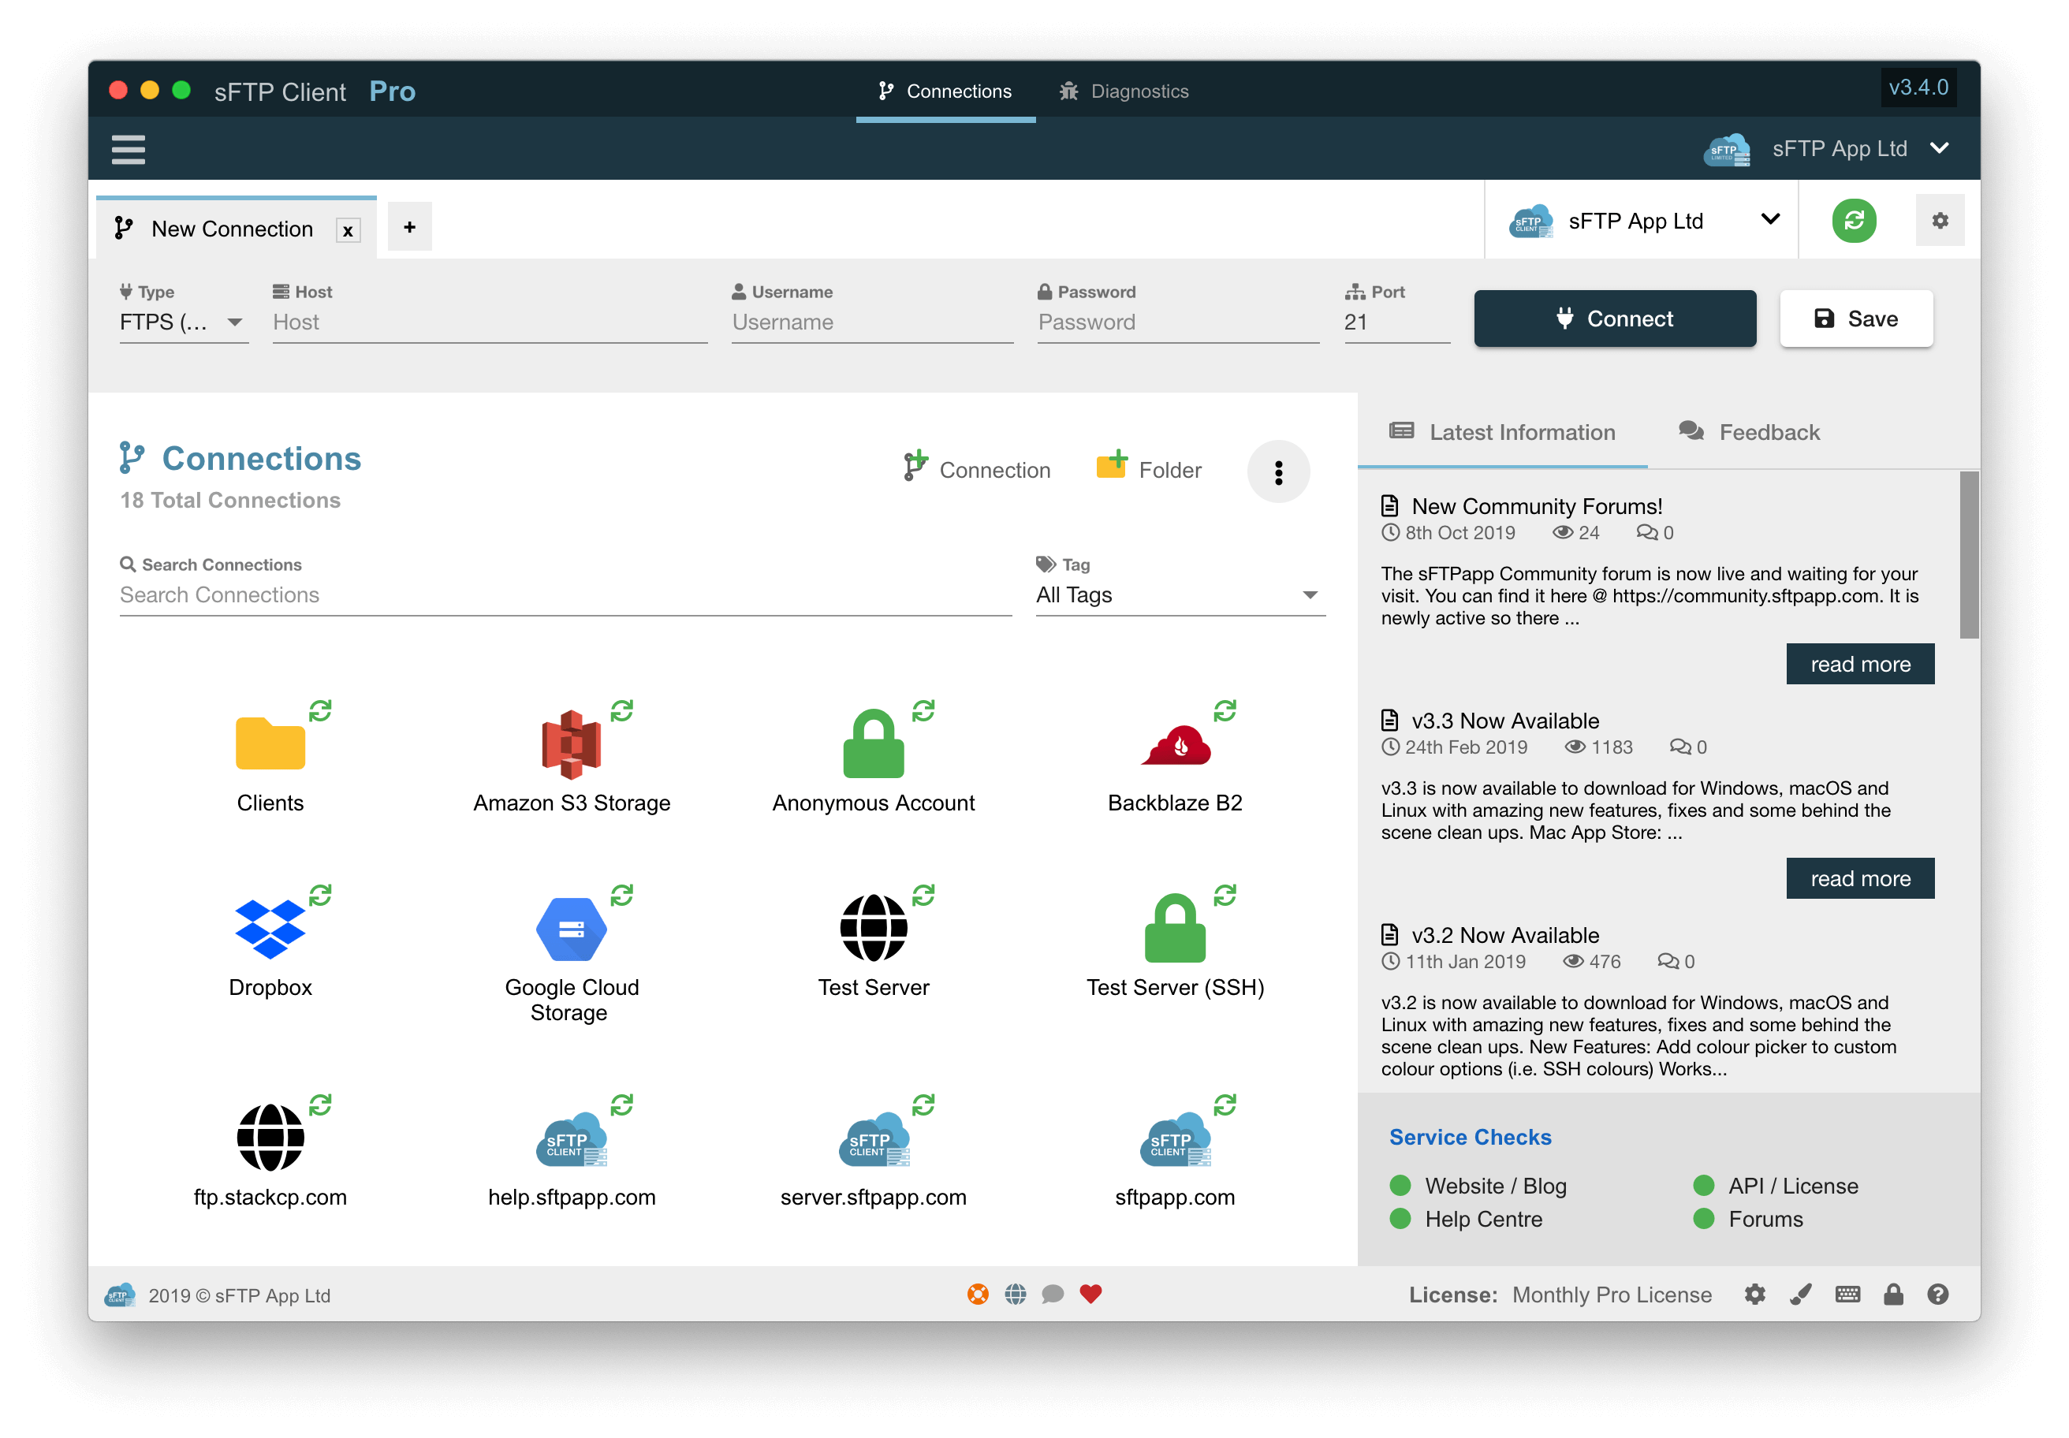Image resolution: width=2069 pixels, height=1438 pixels.
Task: Click the green sync refresh button
Action: coord(1853,221)
